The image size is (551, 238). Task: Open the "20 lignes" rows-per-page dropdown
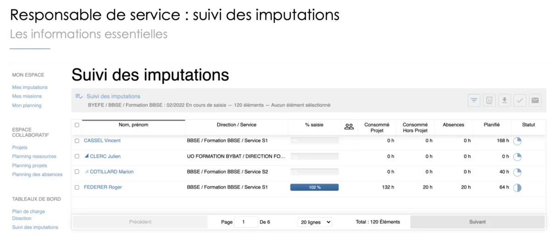(315, 222)
